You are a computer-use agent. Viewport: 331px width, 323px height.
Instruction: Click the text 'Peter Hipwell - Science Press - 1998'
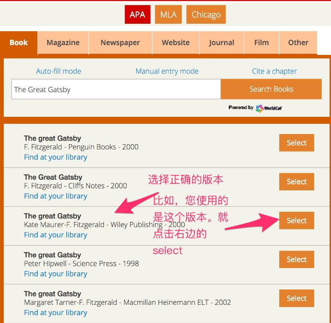[x=82, y=263]
